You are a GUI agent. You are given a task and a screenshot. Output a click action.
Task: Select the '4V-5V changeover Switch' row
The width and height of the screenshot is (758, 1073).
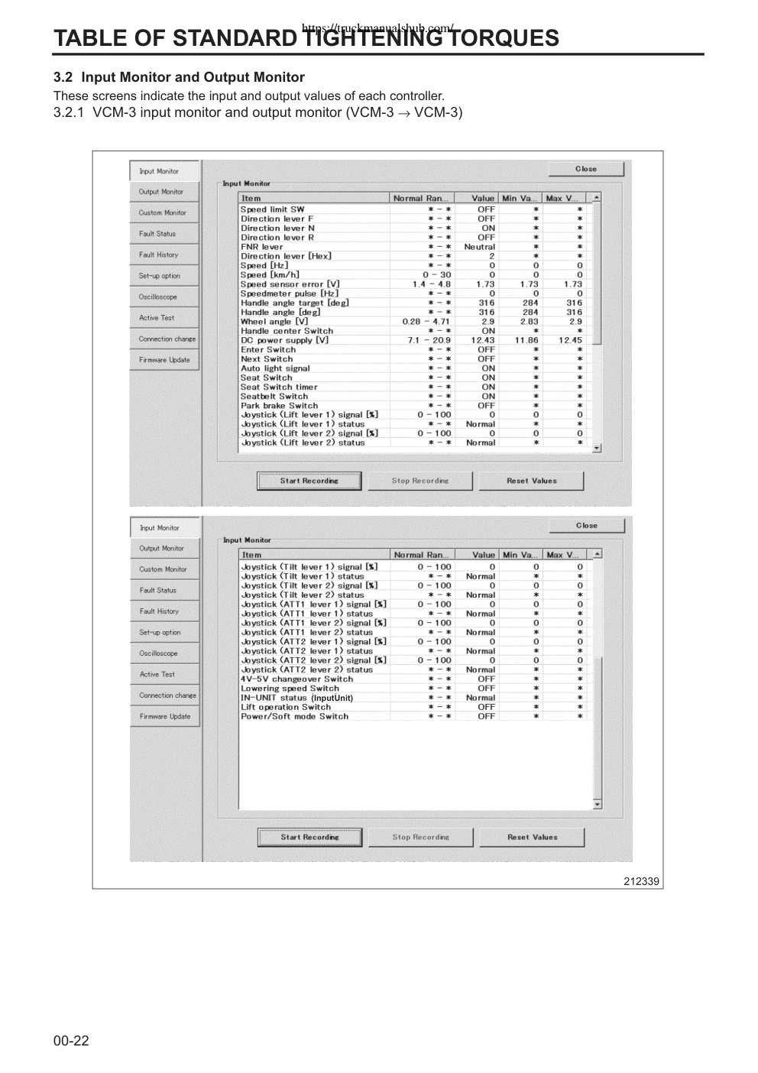pos(415,679)
